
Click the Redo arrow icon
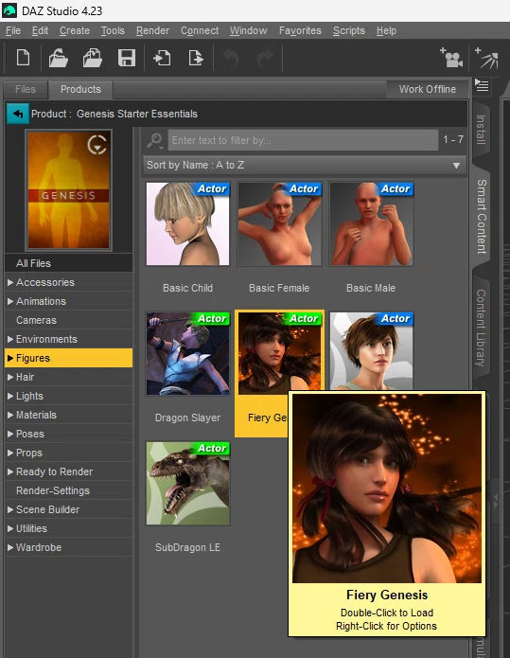pyautogui.click(x=265, y=58)
